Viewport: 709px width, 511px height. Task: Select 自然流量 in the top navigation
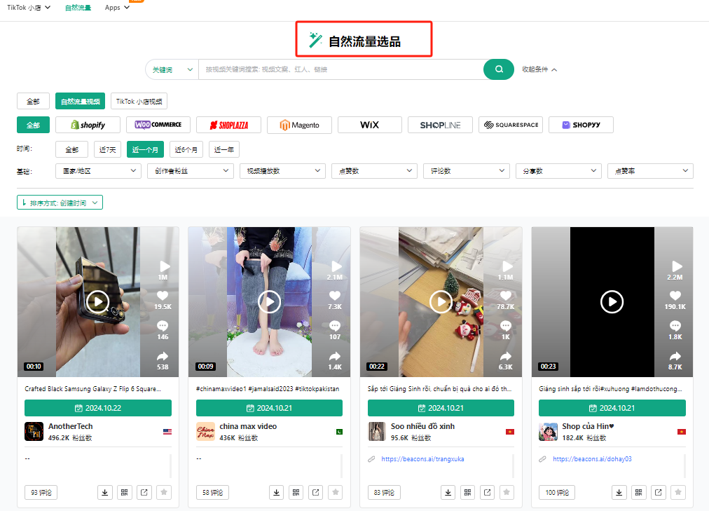pos(77,8)
